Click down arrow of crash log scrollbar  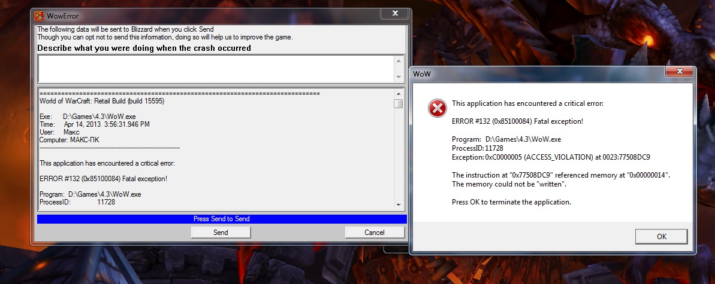tap(399, 205)
